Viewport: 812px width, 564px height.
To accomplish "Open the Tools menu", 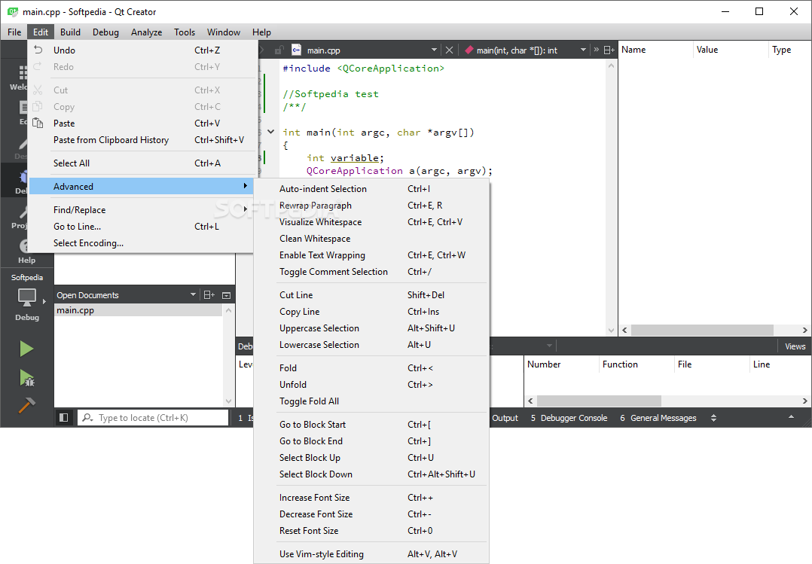I will click(x=185, y=32).
